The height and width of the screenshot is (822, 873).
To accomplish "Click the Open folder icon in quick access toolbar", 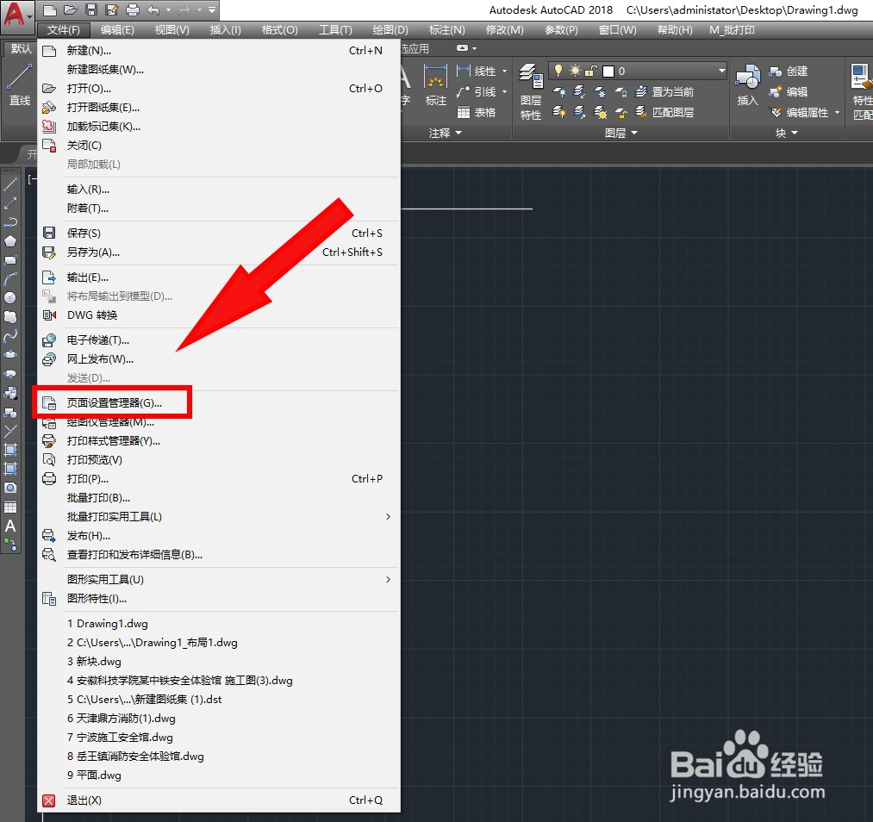I will pos(70,10).
